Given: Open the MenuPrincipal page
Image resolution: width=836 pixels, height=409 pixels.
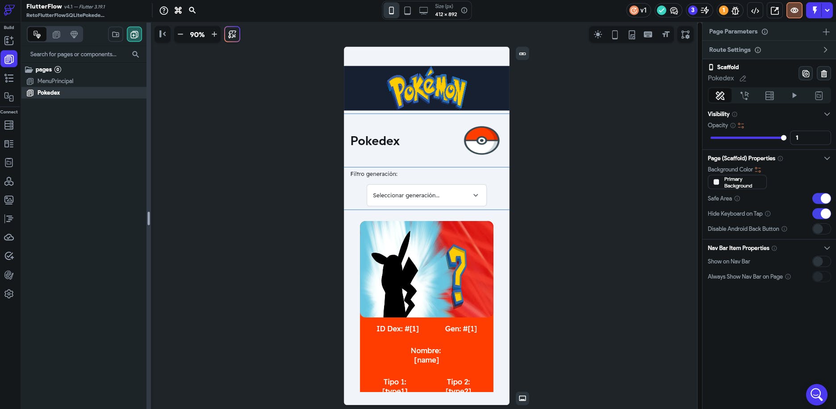Looking at the screenshot, I should tap(55, 81).
